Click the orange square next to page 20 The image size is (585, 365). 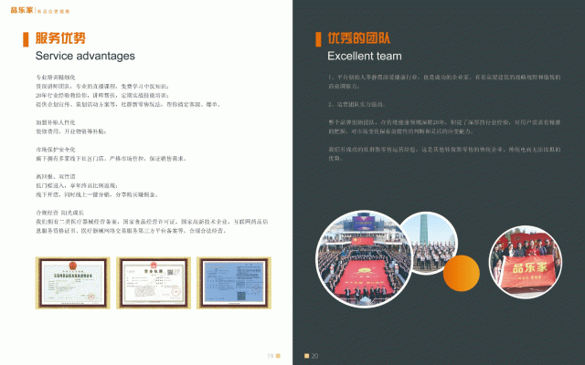(307, 355)
